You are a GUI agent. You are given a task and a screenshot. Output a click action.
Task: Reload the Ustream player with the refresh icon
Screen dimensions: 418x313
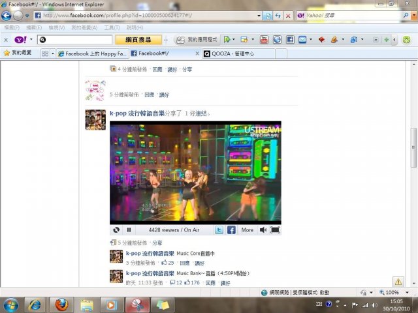116,230
